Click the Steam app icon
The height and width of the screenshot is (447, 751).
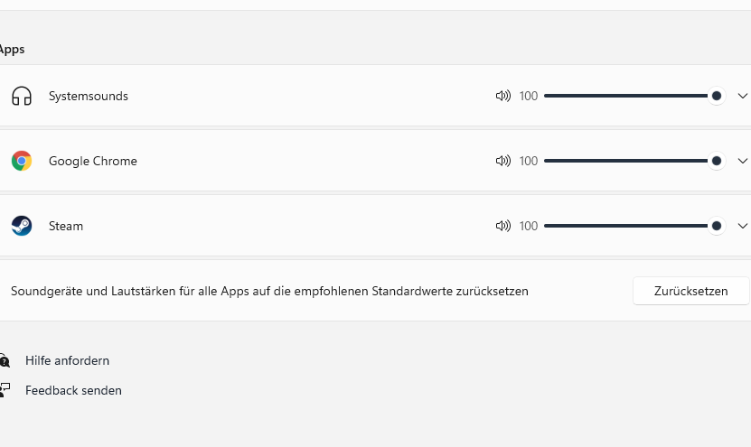[x=22, y=226]
